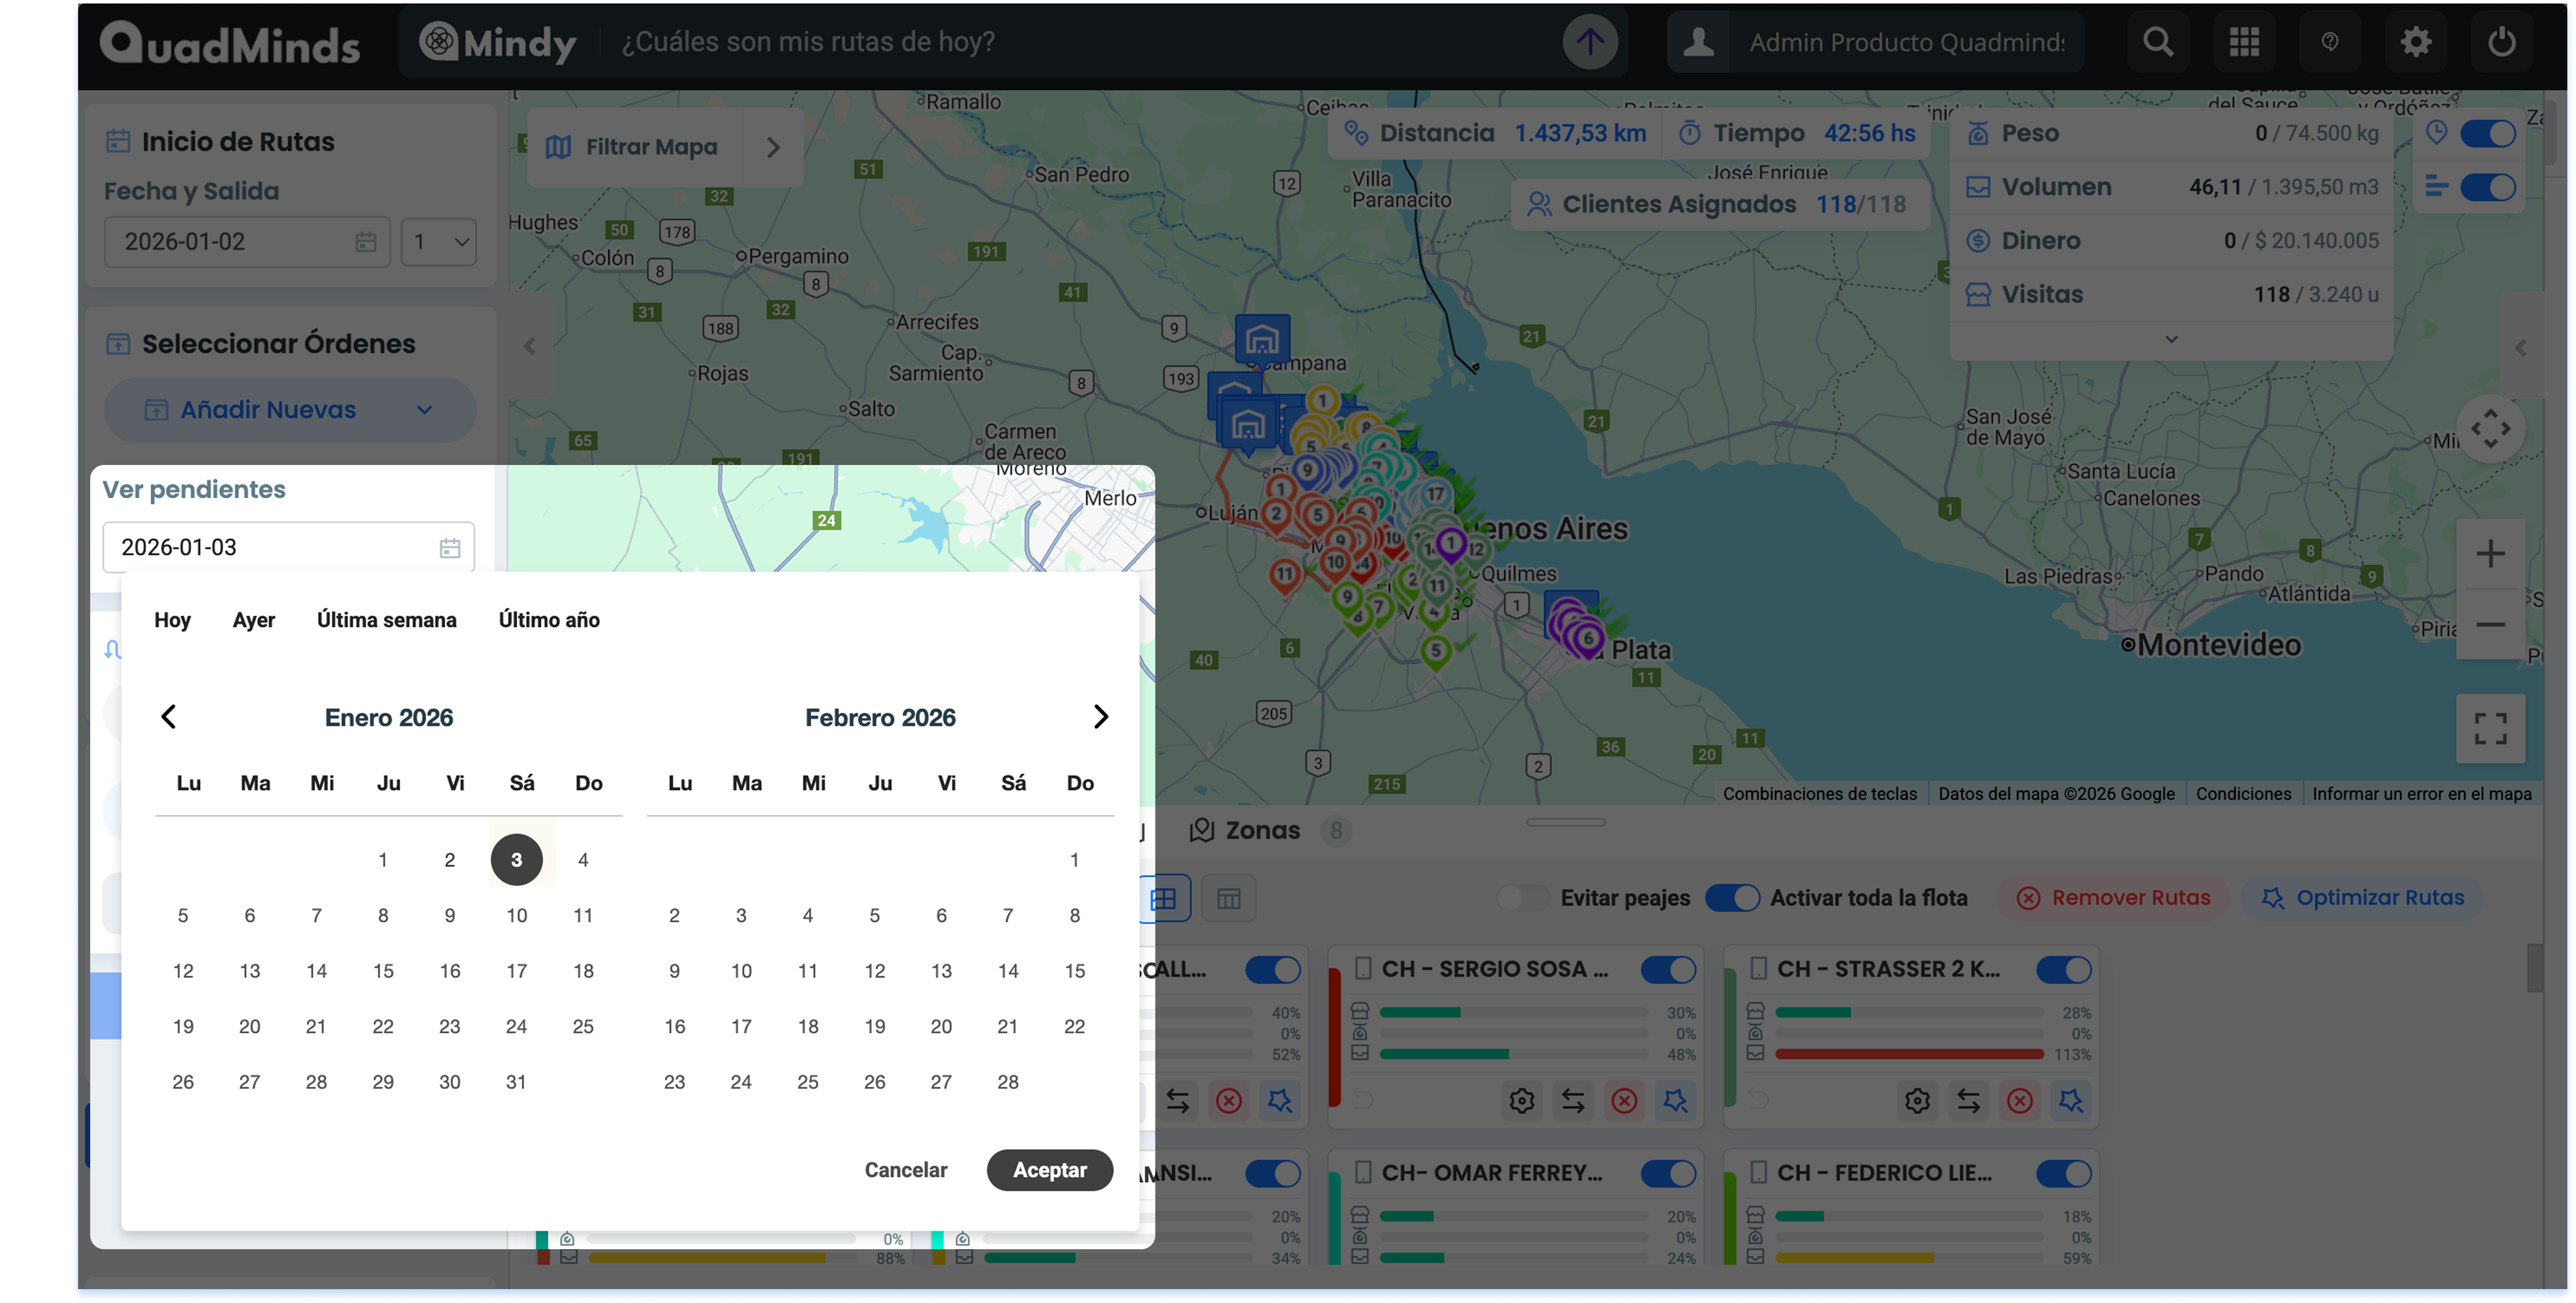Disable the CH - STRASSER 2 K route toggle

click(2063, 969)
